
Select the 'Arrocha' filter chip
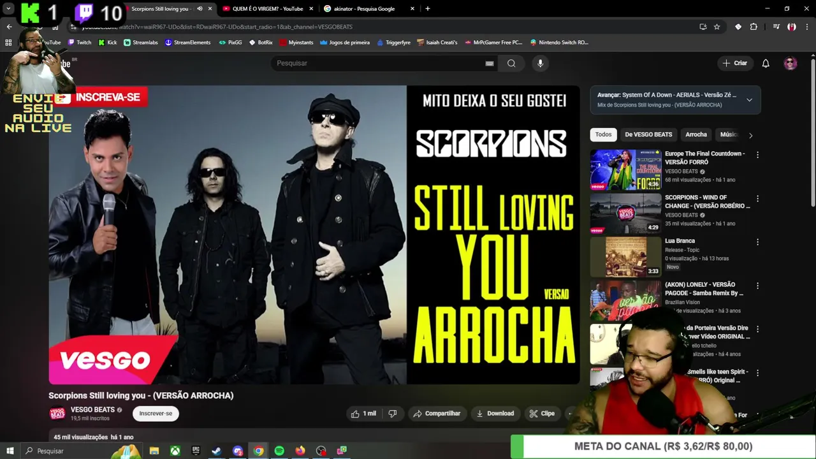pos(696,135)
